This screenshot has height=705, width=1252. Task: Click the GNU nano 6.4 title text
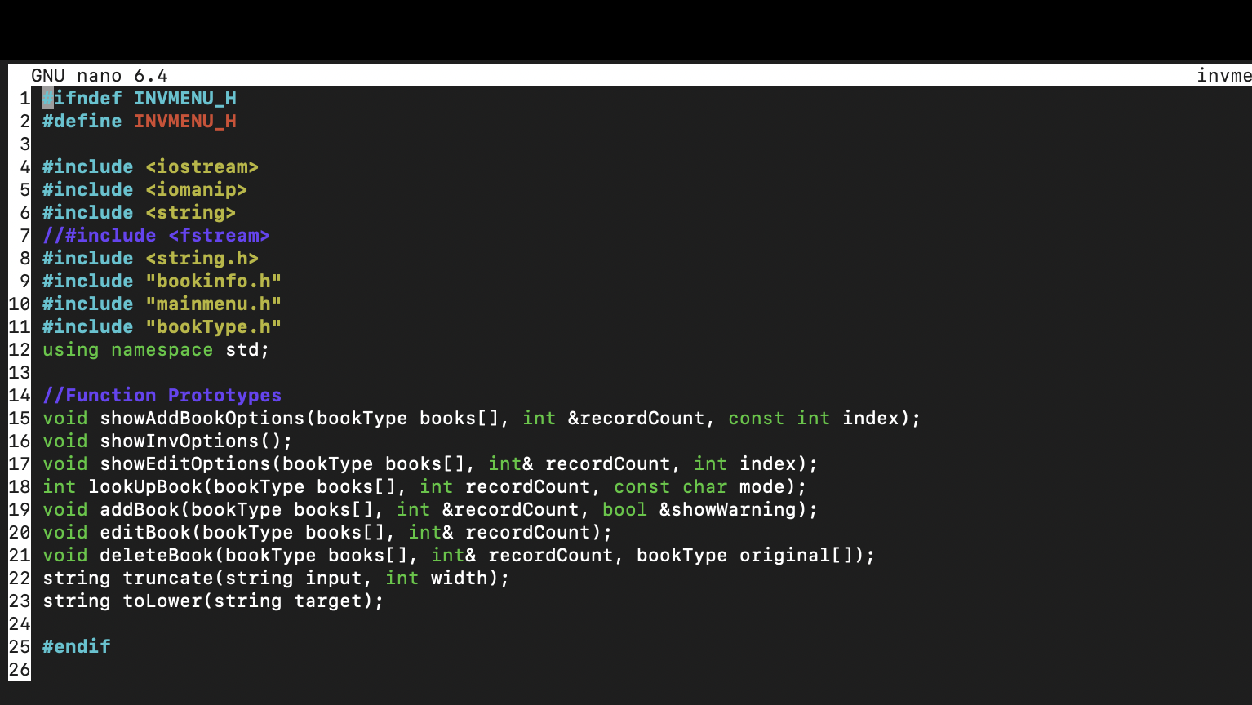click(100, 75)
